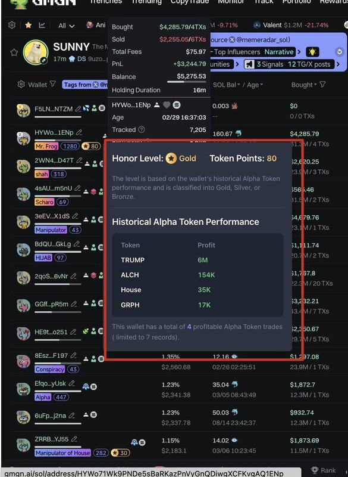Edit the wallet name with the F5LN...NTZM pencil

(x=79, y=109)
